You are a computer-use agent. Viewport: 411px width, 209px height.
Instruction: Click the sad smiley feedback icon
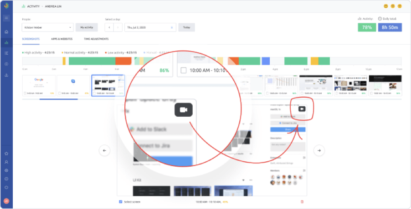point(400,6)
